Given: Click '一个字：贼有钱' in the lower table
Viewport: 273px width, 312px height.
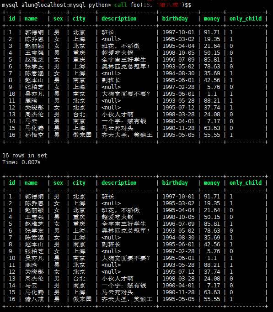Looking at the screenshot, I should [x=124, y=286].
